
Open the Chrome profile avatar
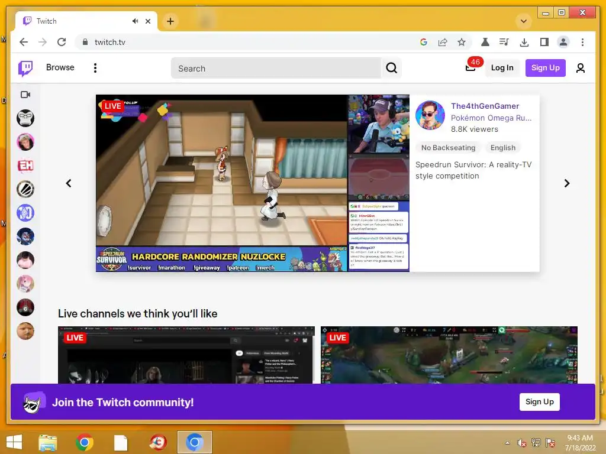pyautogui.click(x=563, y=42)
